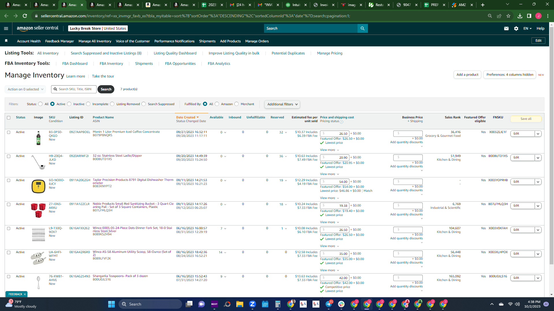Expand Reserved 32 details chevron
Image resolution: width=554 pixels, height=311 pixels.
coord(286,132)
